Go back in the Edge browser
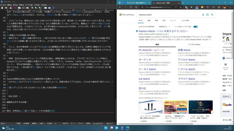 (120, 7)
